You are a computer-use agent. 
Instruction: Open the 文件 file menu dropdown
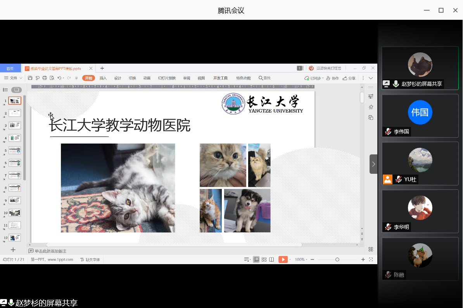point(13,78)
